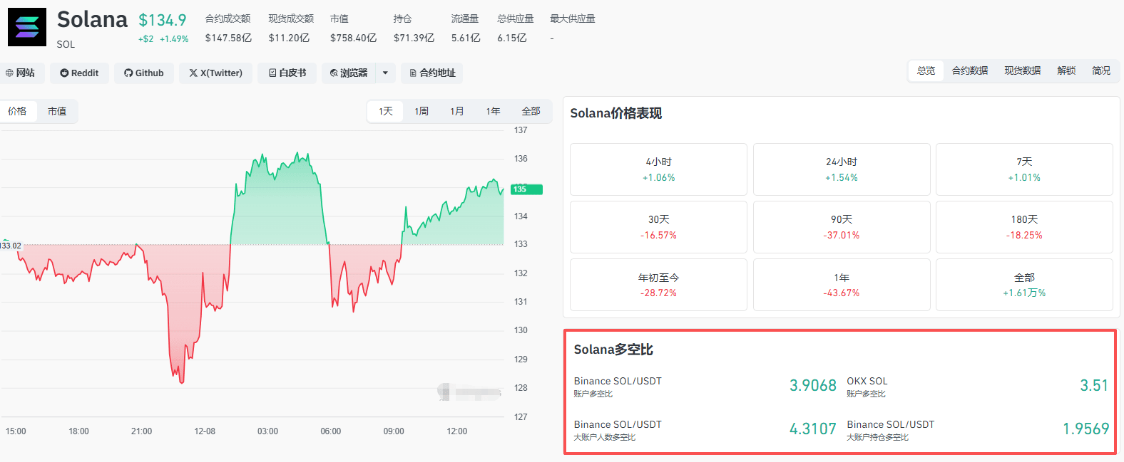This screenshot has height=462, width=1124.
Task: Click the OKX SOL 3.51 ratio
Action: coord(1094,386)
